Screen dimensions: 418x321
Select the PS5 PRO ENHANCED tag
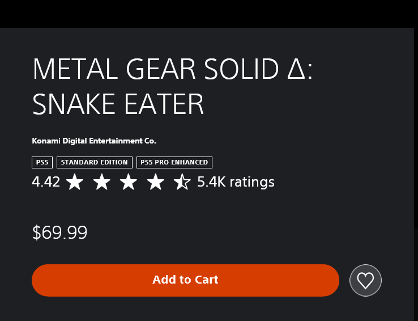pyautogui.click(x=174, y=162)
